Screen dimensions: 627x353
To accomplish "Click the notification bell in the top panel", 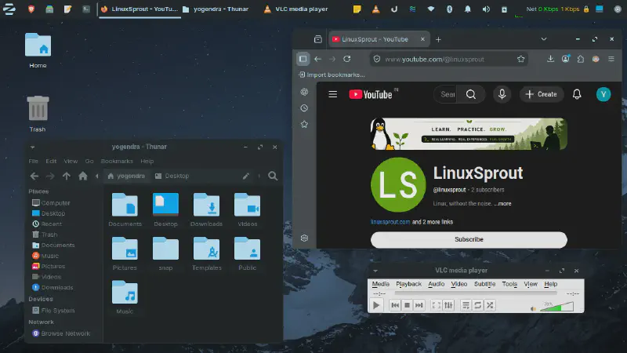I will (467, 9).
